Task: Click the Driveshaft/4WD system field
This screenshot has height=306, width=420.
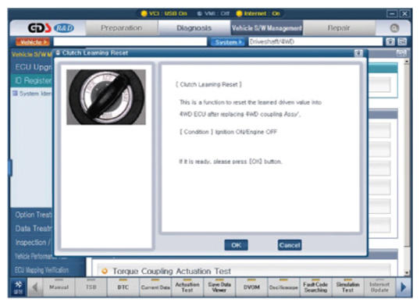Action: pos(315,41)
